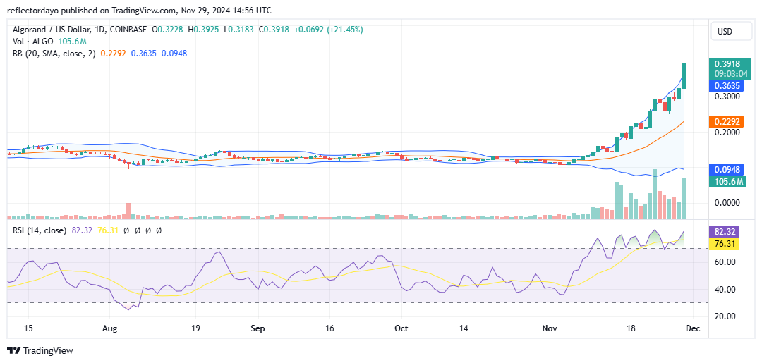Click the red early-August volume spike bar
The height and width of the screenshot is (363, 762).
click(129, 211)
